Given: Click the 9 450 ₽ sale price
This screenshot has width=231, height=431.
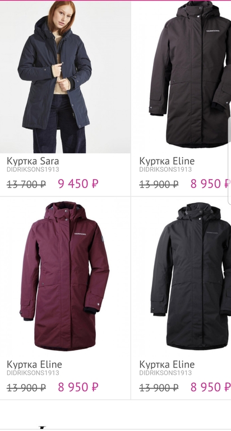Looking at the screenshot, I should click(x=78, y=184).
